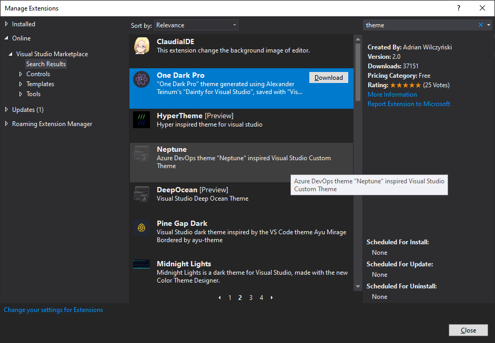Open the Sort by Relevance dropdown
This screenshot has width=495, height=343.
(x=196, y=25)
